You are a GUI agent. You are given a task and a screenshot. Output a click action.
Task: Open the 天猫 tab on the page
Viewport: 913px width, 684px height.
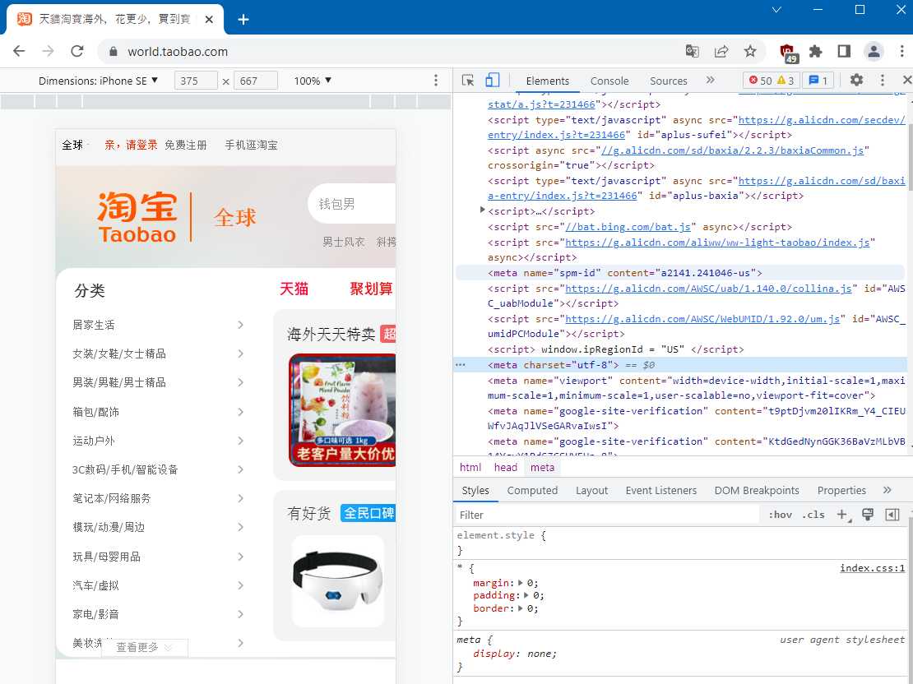pos(294,289)
